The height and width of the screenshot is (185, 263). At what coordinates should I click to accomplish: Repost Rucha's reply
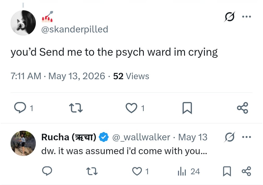tap(92, 171)
